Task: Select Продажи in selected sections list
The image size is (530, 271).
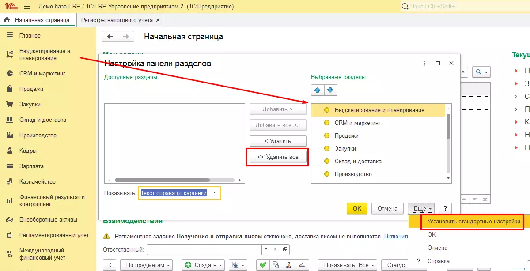Action: (379, 136)
